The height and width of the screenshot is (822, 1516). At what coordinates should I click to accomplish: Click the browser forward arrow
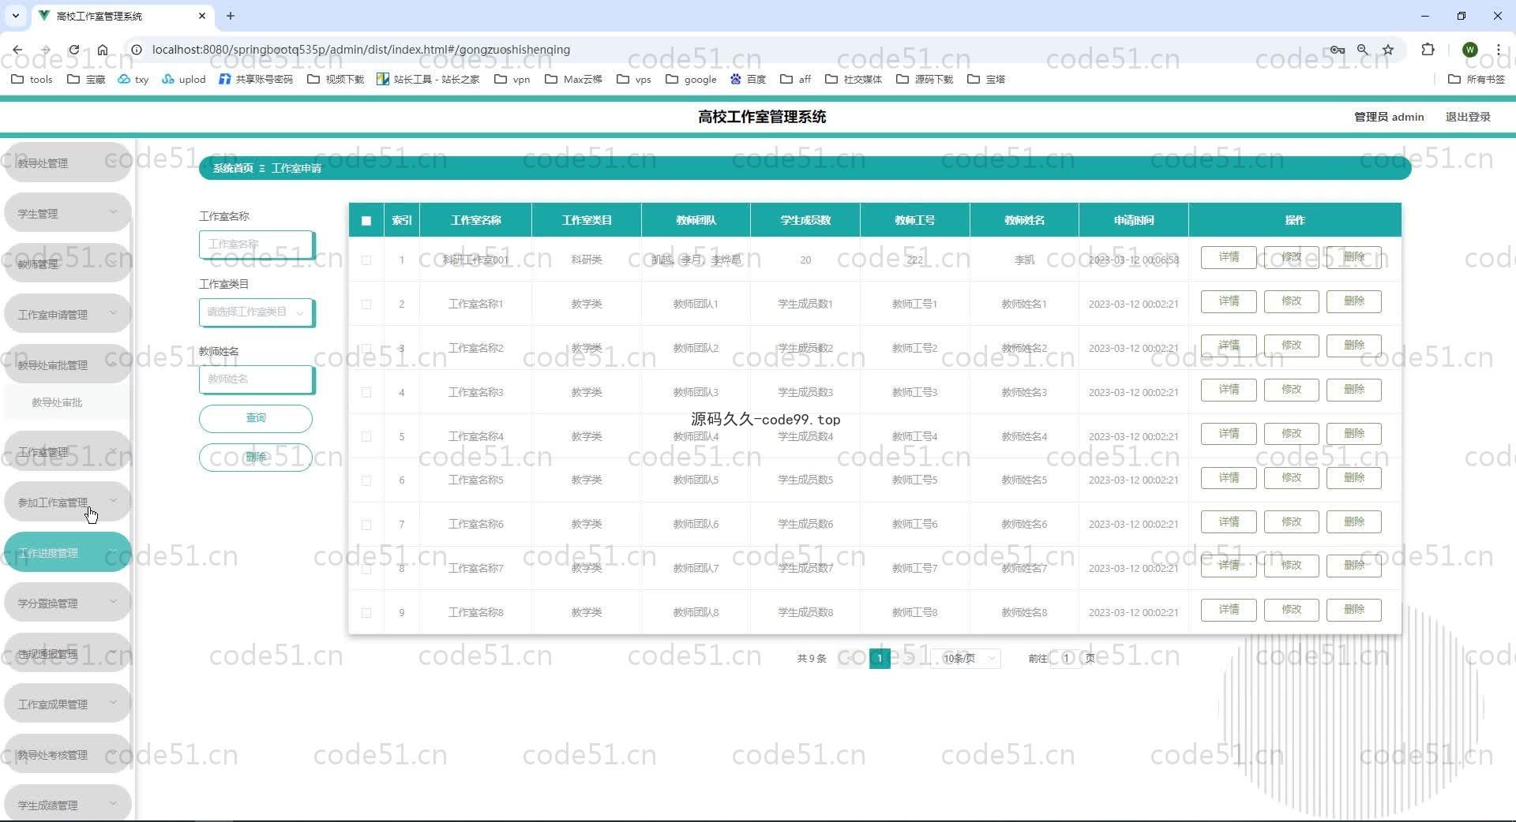point(46,50)
